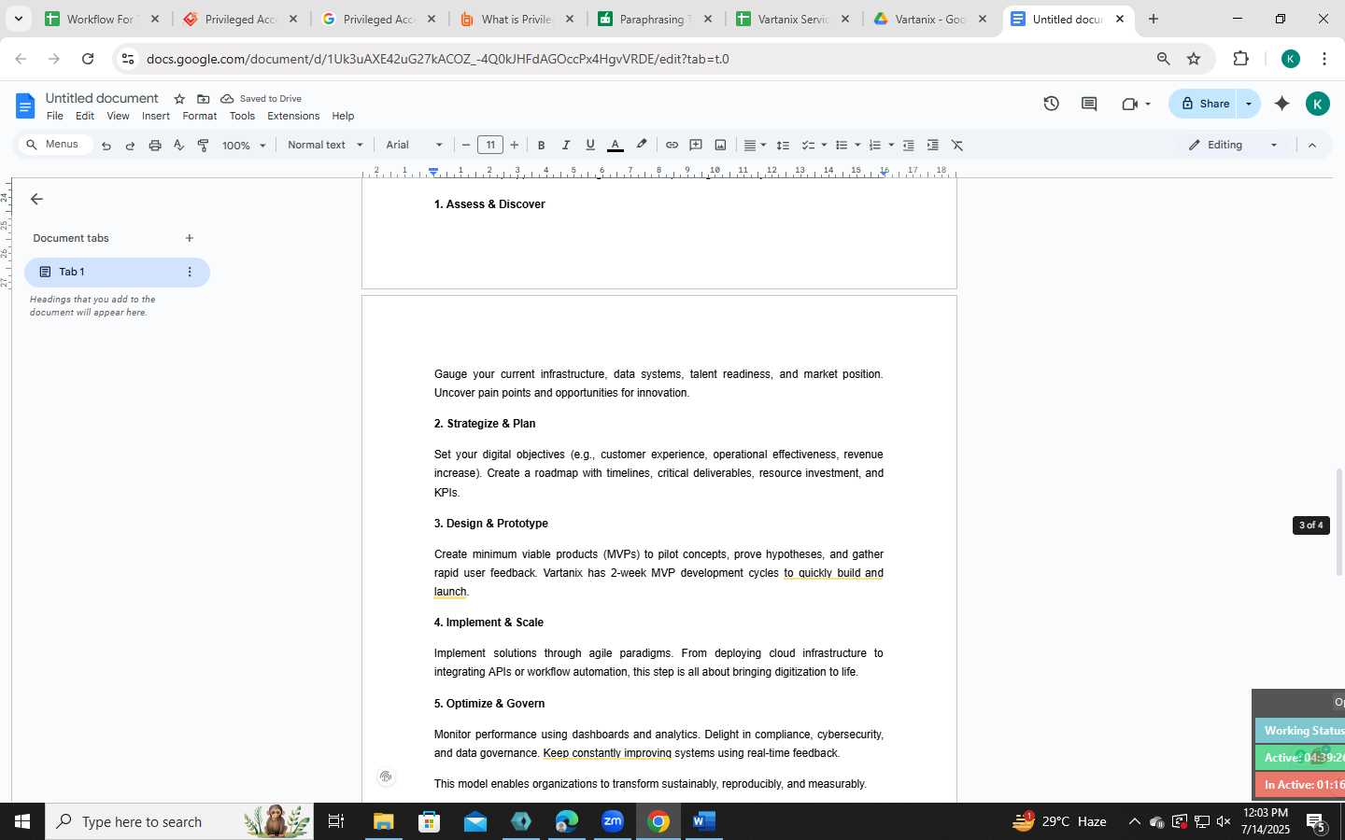
Task: Open version history clock icon
Action: [1051, 105]
